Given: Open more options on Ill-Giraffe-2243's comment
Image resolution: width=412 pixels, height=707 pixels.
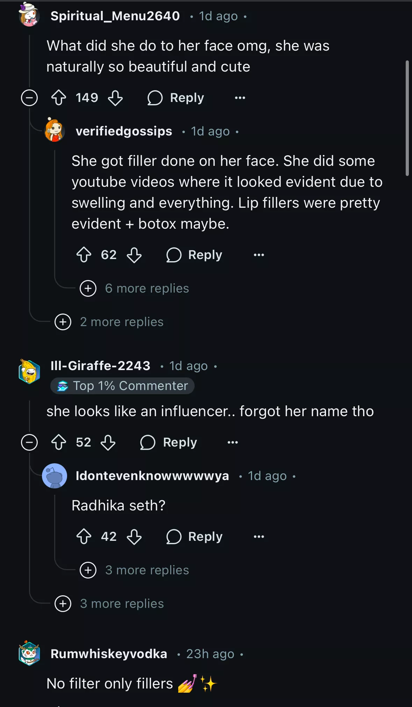Looking at the screenshot, I should pyautogui.click(x=233, y=442).
